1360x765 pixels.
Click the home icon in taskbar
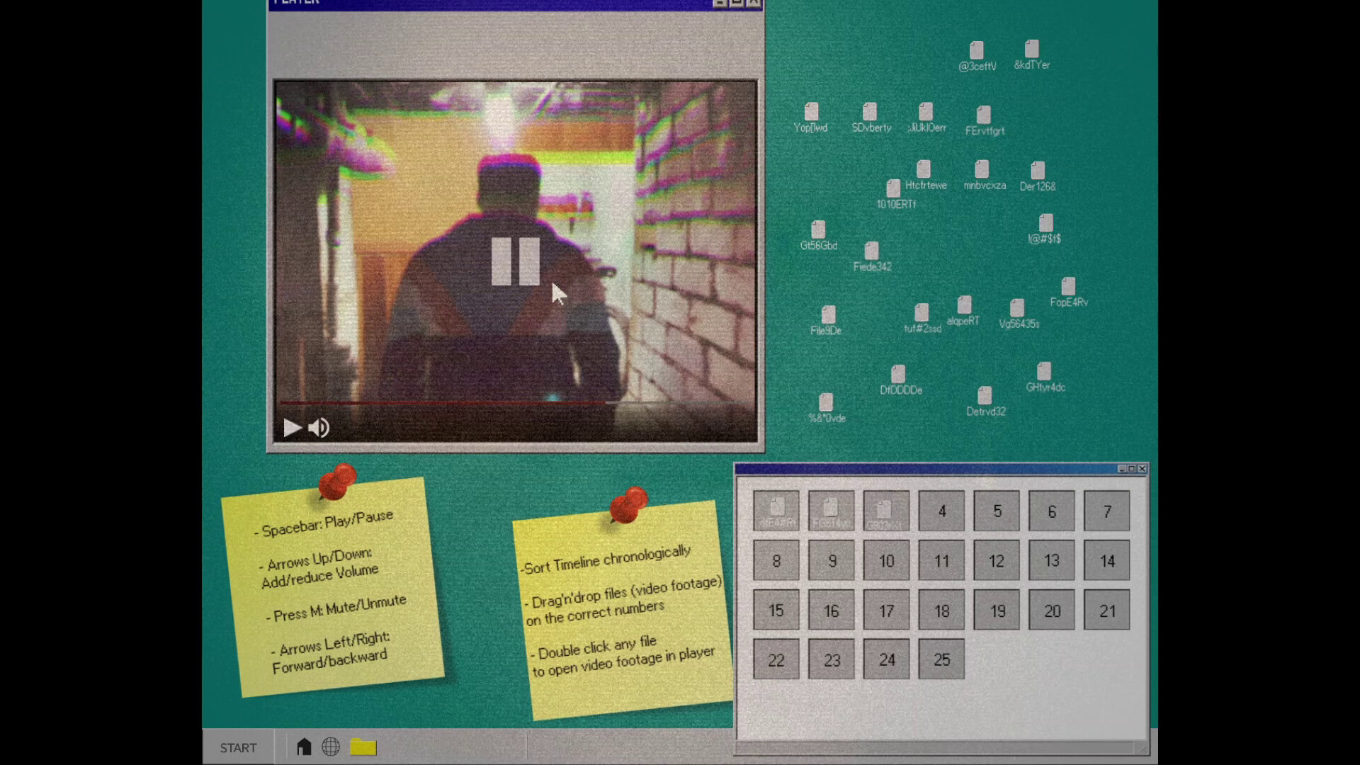coord(304,747)
